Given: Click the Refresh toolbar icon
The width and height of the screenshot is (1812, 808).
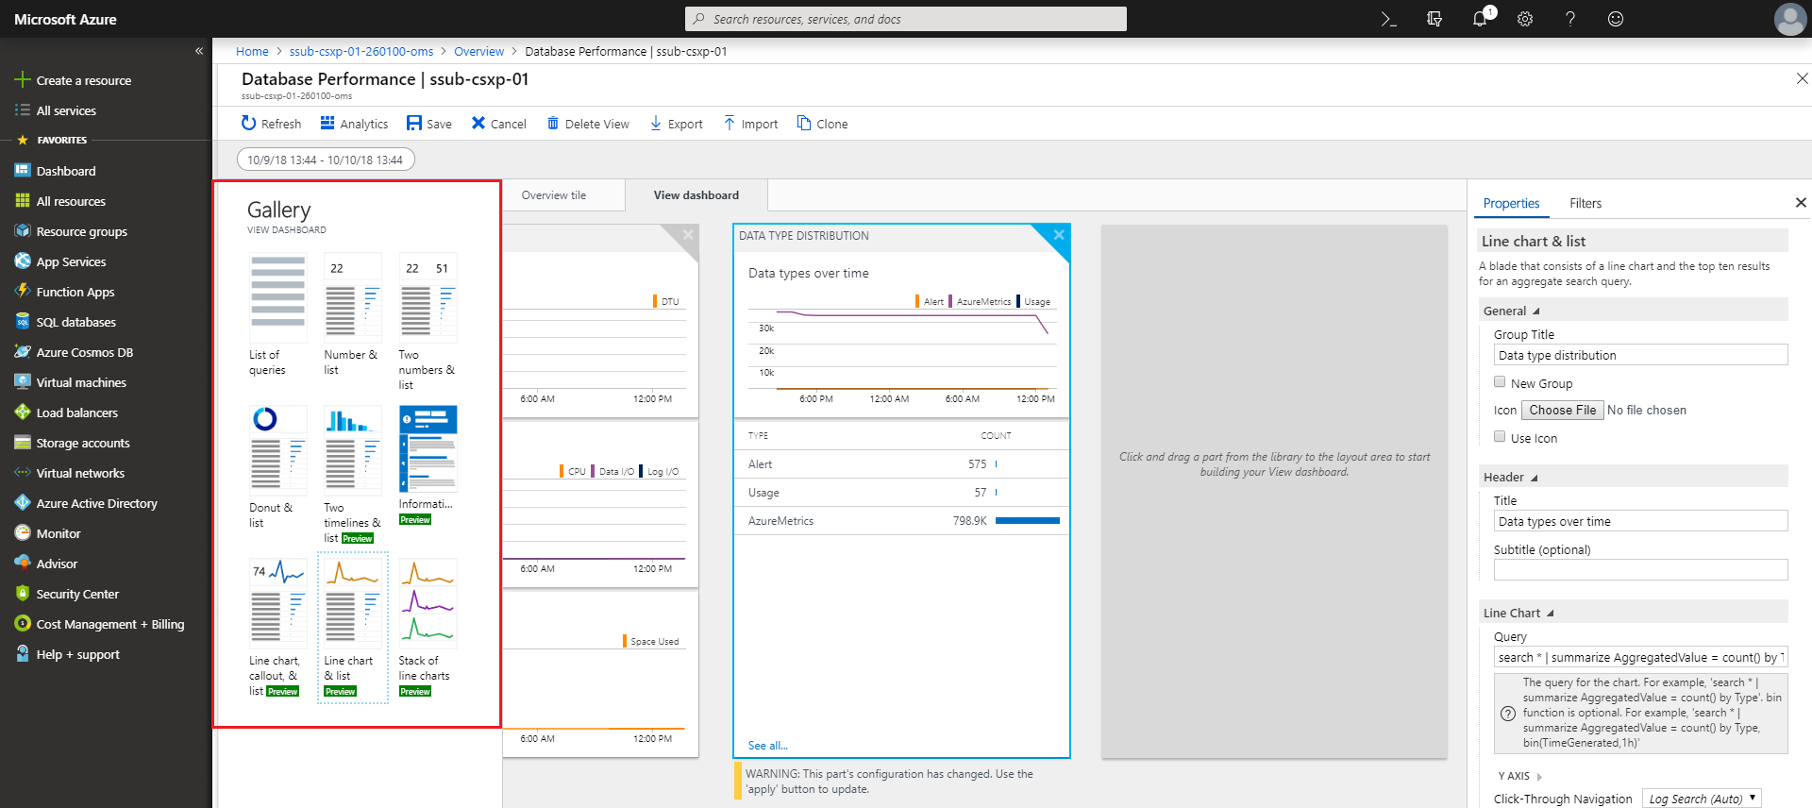Looking at the screenshot, I should (249, 124).
